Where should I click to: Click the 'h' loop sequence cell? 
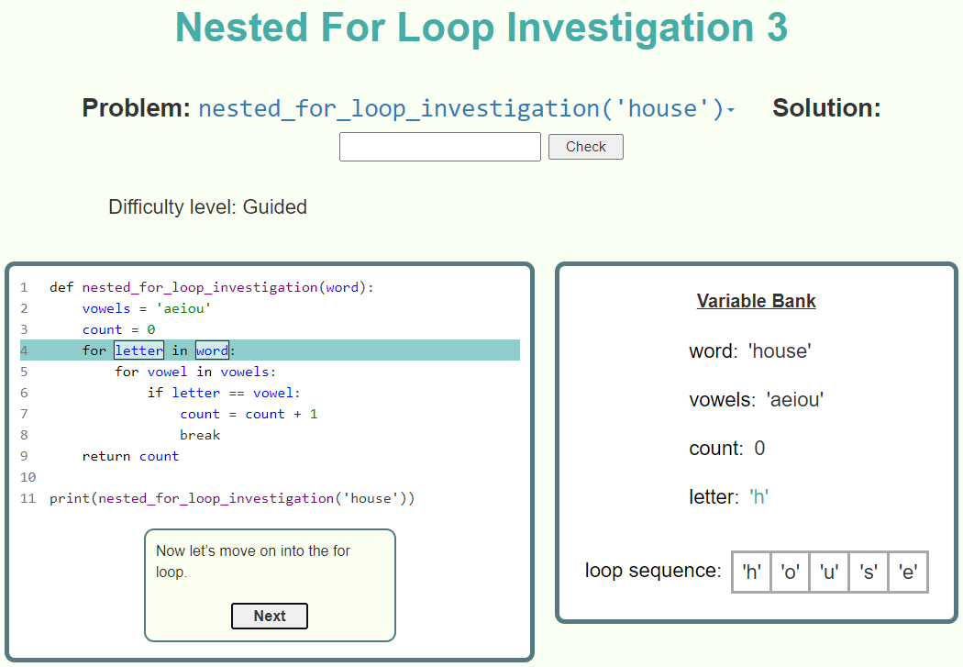click(751, 572)
